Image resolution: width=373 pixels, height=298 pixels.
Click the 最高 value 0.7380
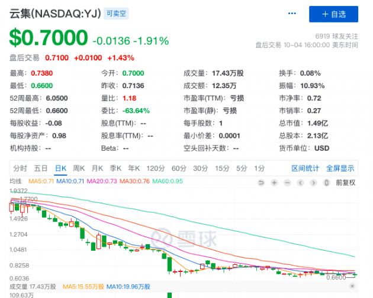click(x=42, y=73)
